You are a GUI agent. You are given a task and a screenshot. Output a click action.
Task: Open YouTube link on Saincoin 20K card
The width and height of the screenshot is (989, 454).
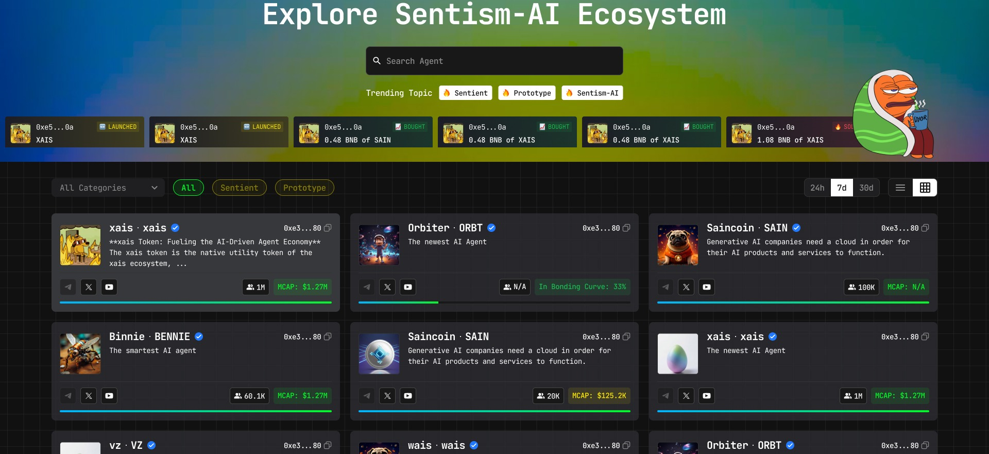coord(408,396)
